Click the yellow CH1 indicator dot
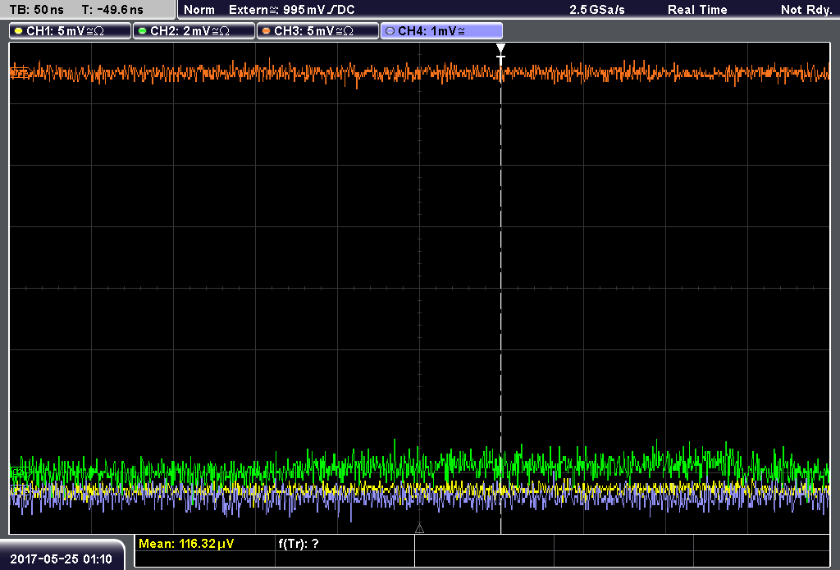 19,31
